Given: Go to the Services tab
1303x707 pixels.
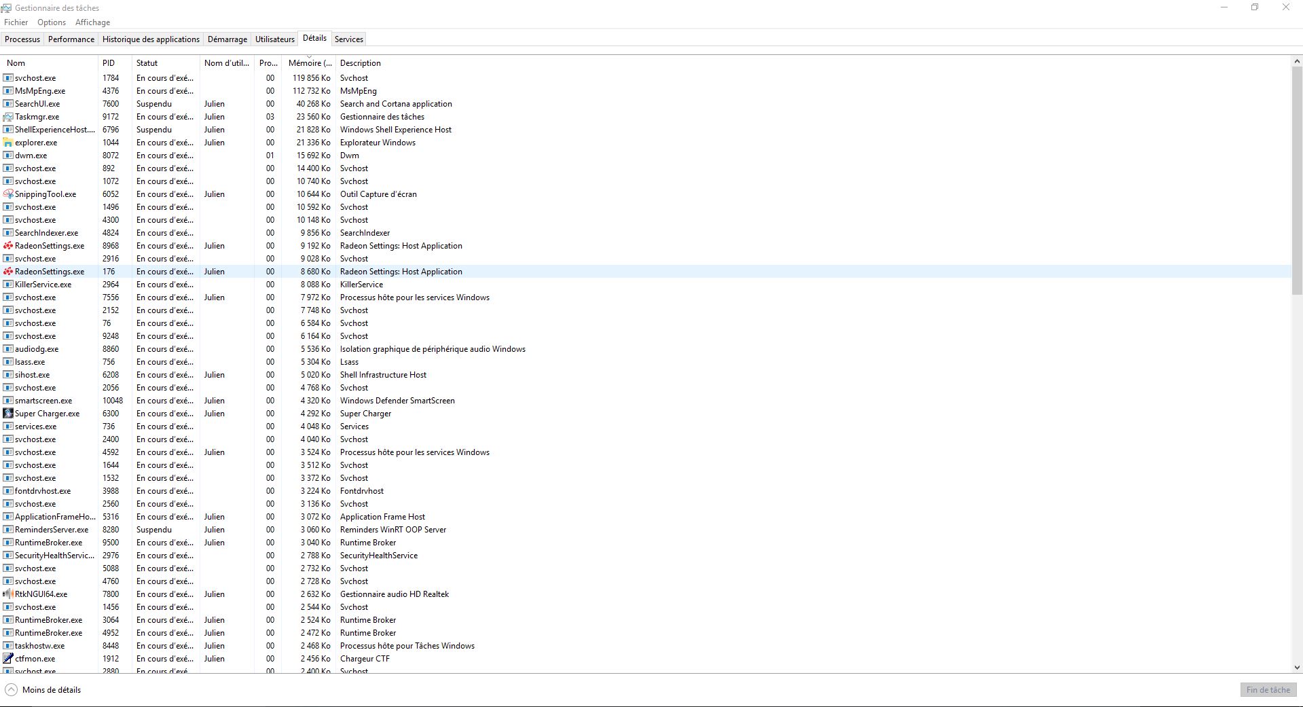Looking at the screenshot, I should point(349,39).
